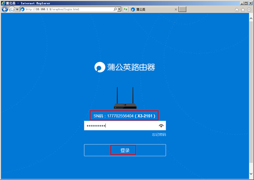Click the browser Forward arrow button

pyautogui.click(x=12, y=9)
